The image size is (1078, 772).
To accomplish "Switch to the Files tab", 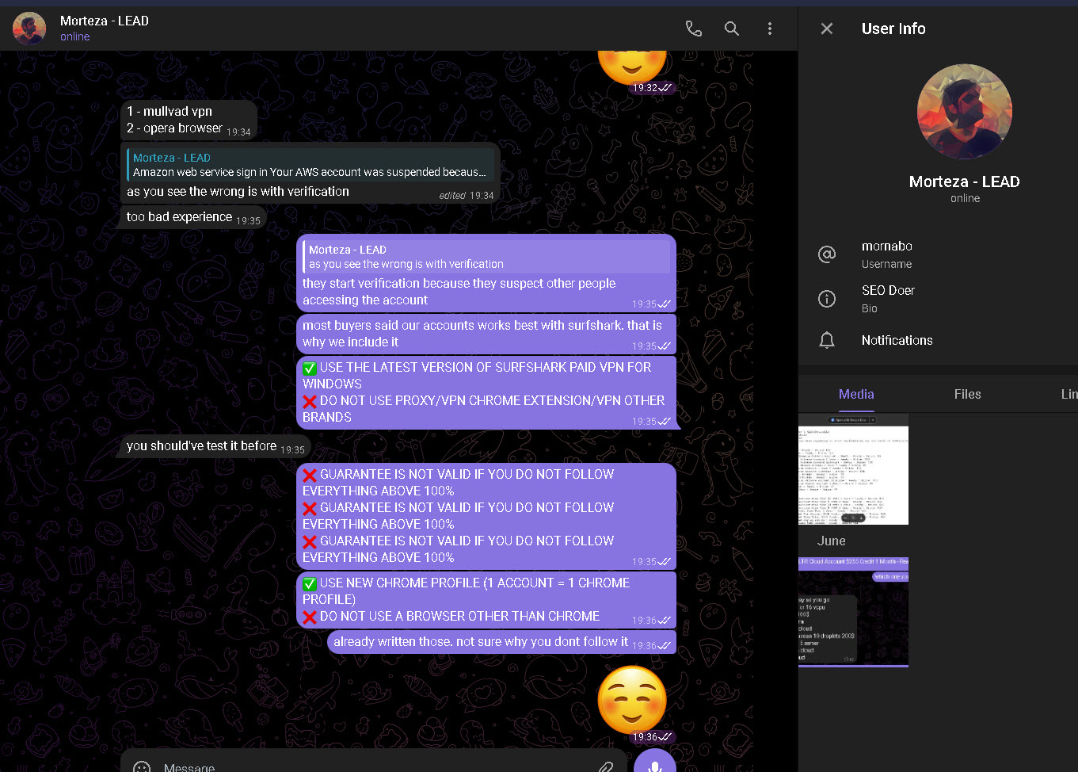I will point(967,394).
